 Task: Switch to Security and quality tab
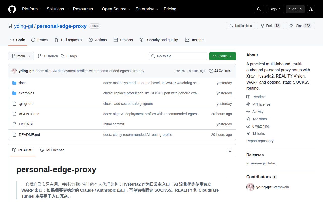click(159, 40)
